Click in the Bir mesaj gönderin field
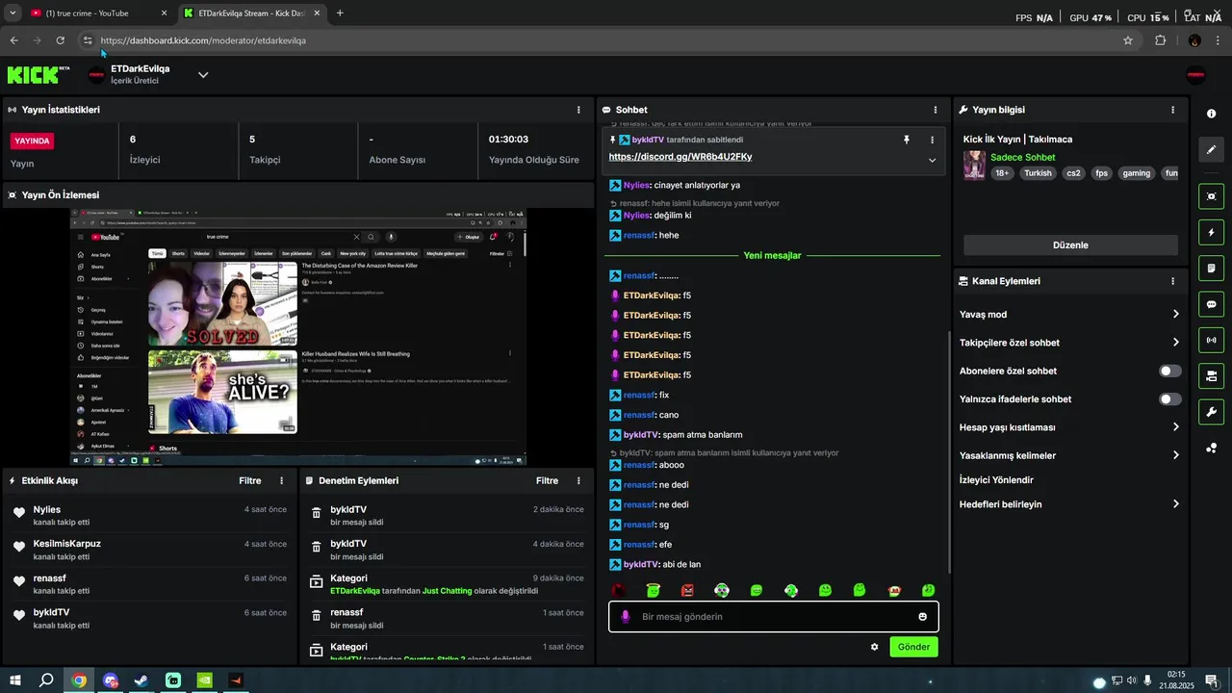Image resolution: width=1232 pixels, height=693 pixels. pyautogui.click(x=773, y=617)
